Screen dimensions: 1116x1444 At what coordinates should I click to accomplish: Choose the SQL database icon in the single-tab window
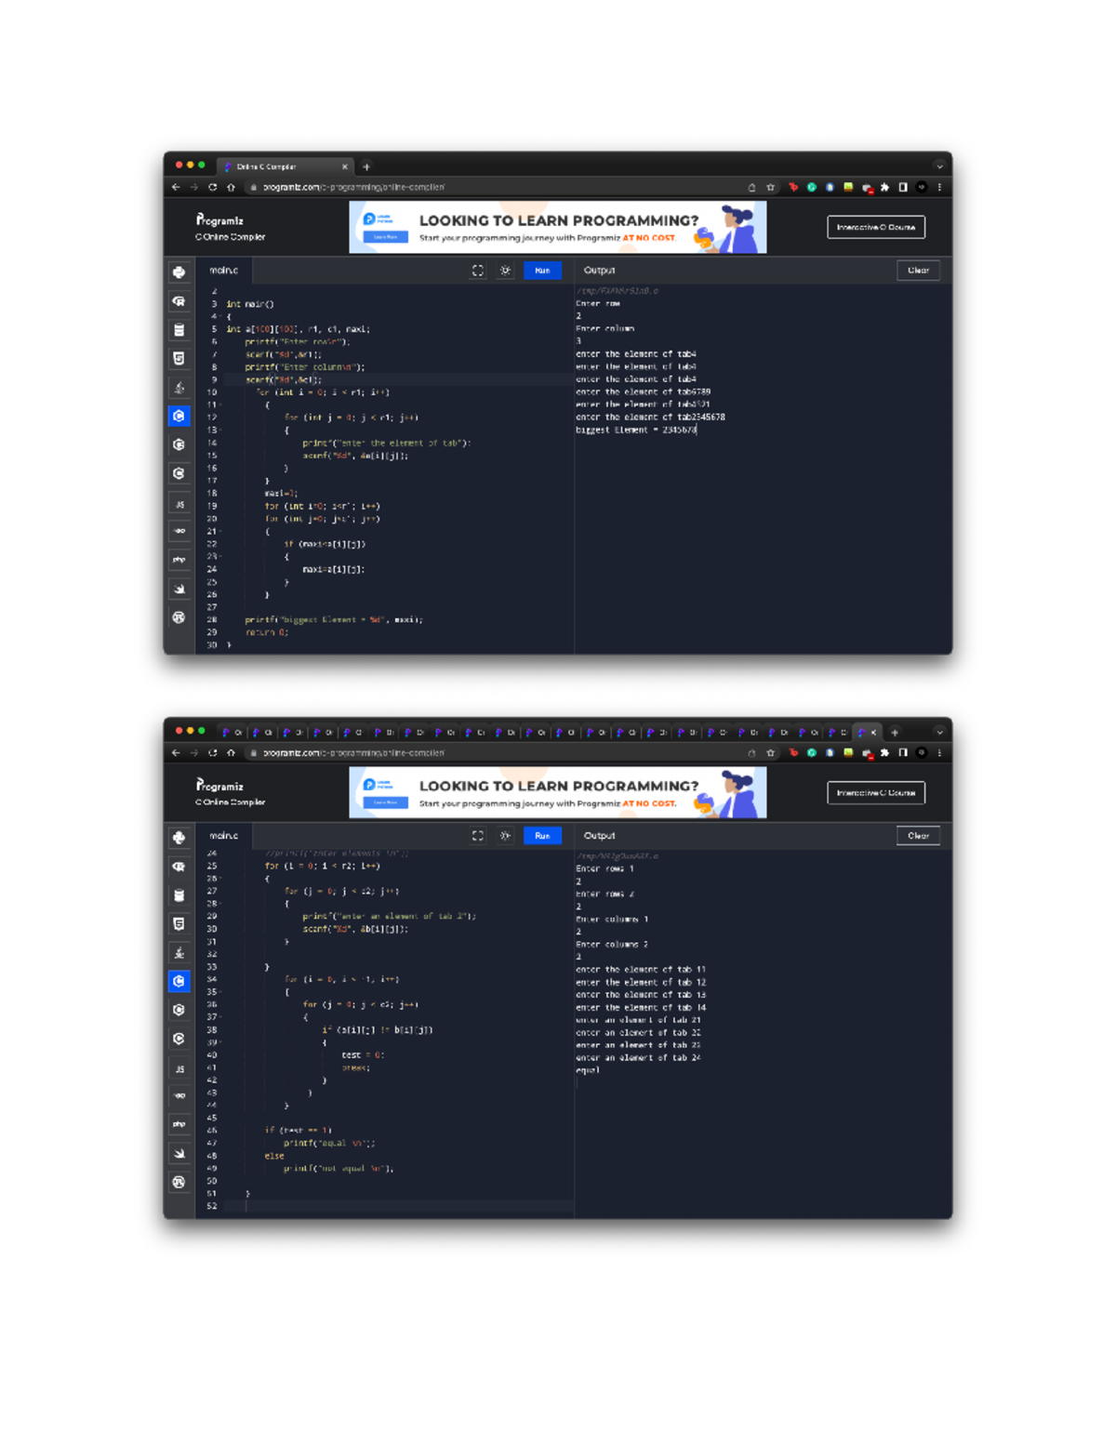[179, 330]
